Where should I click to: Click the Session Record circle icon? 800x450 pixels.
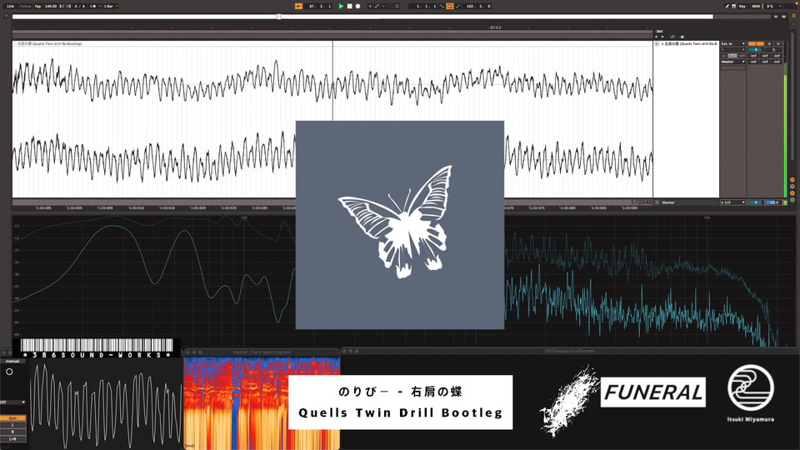coord(397,6)
